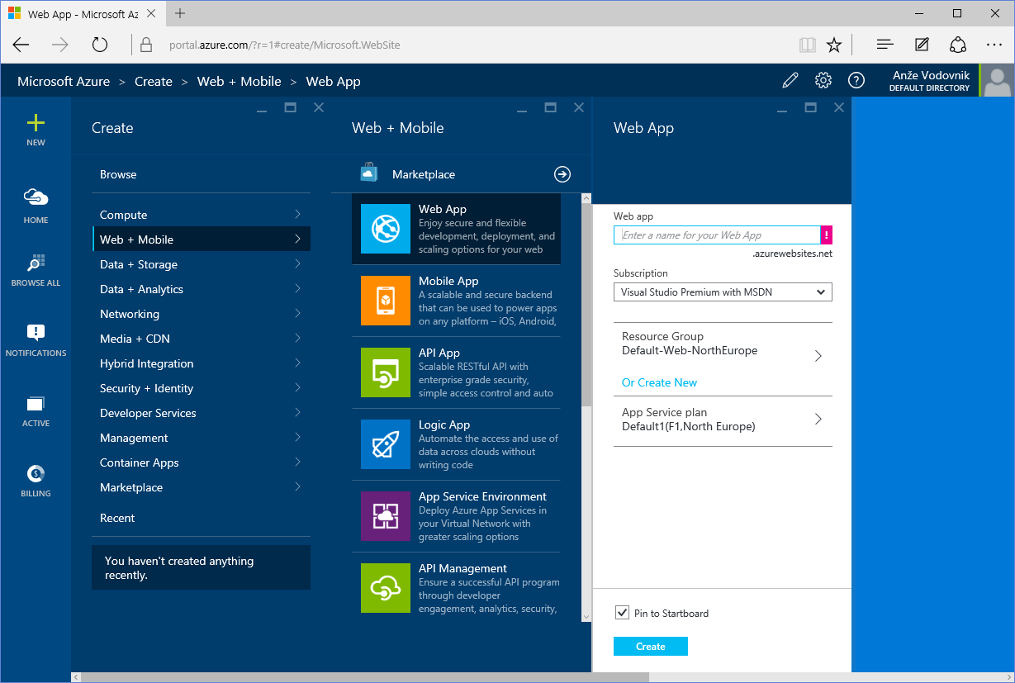
Task: Select the API Management icon
Action: (386, 588)
